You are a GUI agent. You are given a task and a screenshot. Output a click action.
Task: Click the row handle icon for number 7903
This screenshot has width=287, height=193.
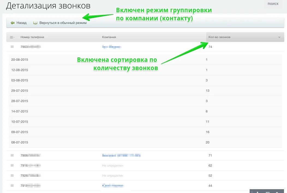(x=12, y=47)
